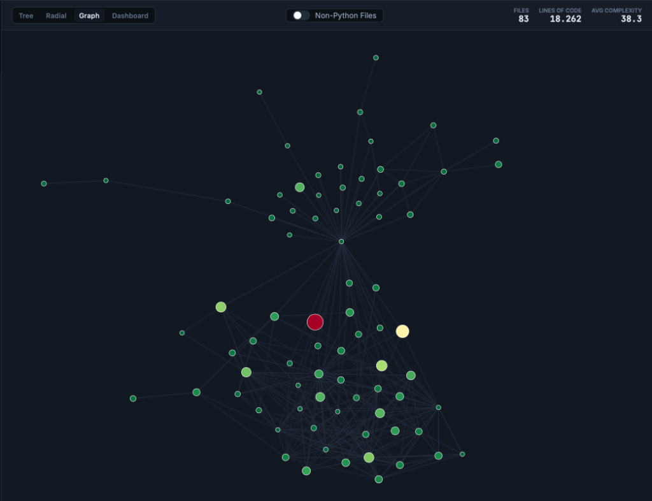Turn on the file filter switch in the header
The image size is (652, 501).
tap(299, 15)
